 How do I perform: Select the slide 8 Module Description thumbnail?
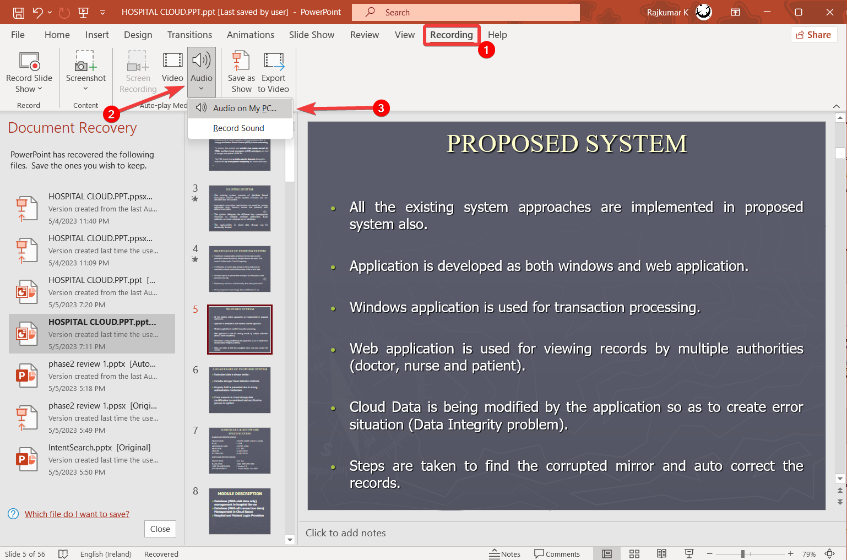[240, 511]
